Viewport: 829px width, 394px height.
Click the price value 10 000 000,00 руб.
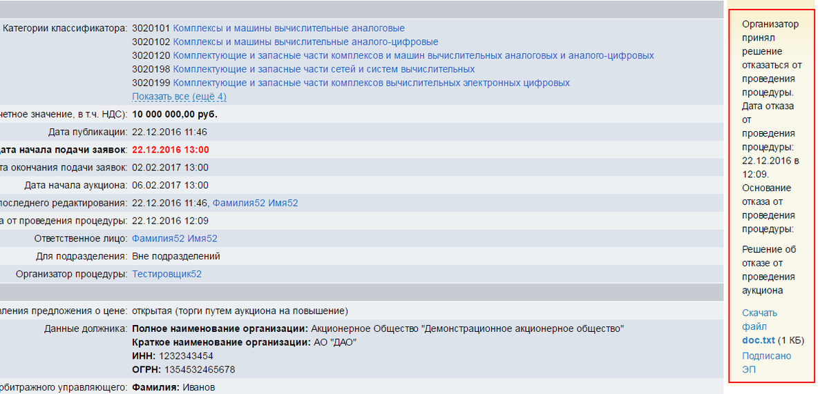point(179,115)
